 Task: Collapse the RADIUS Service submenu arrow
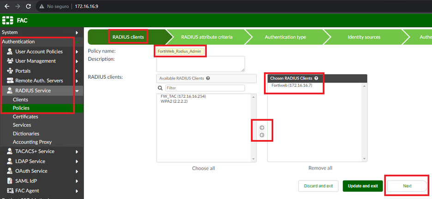(x=77, y=91)
